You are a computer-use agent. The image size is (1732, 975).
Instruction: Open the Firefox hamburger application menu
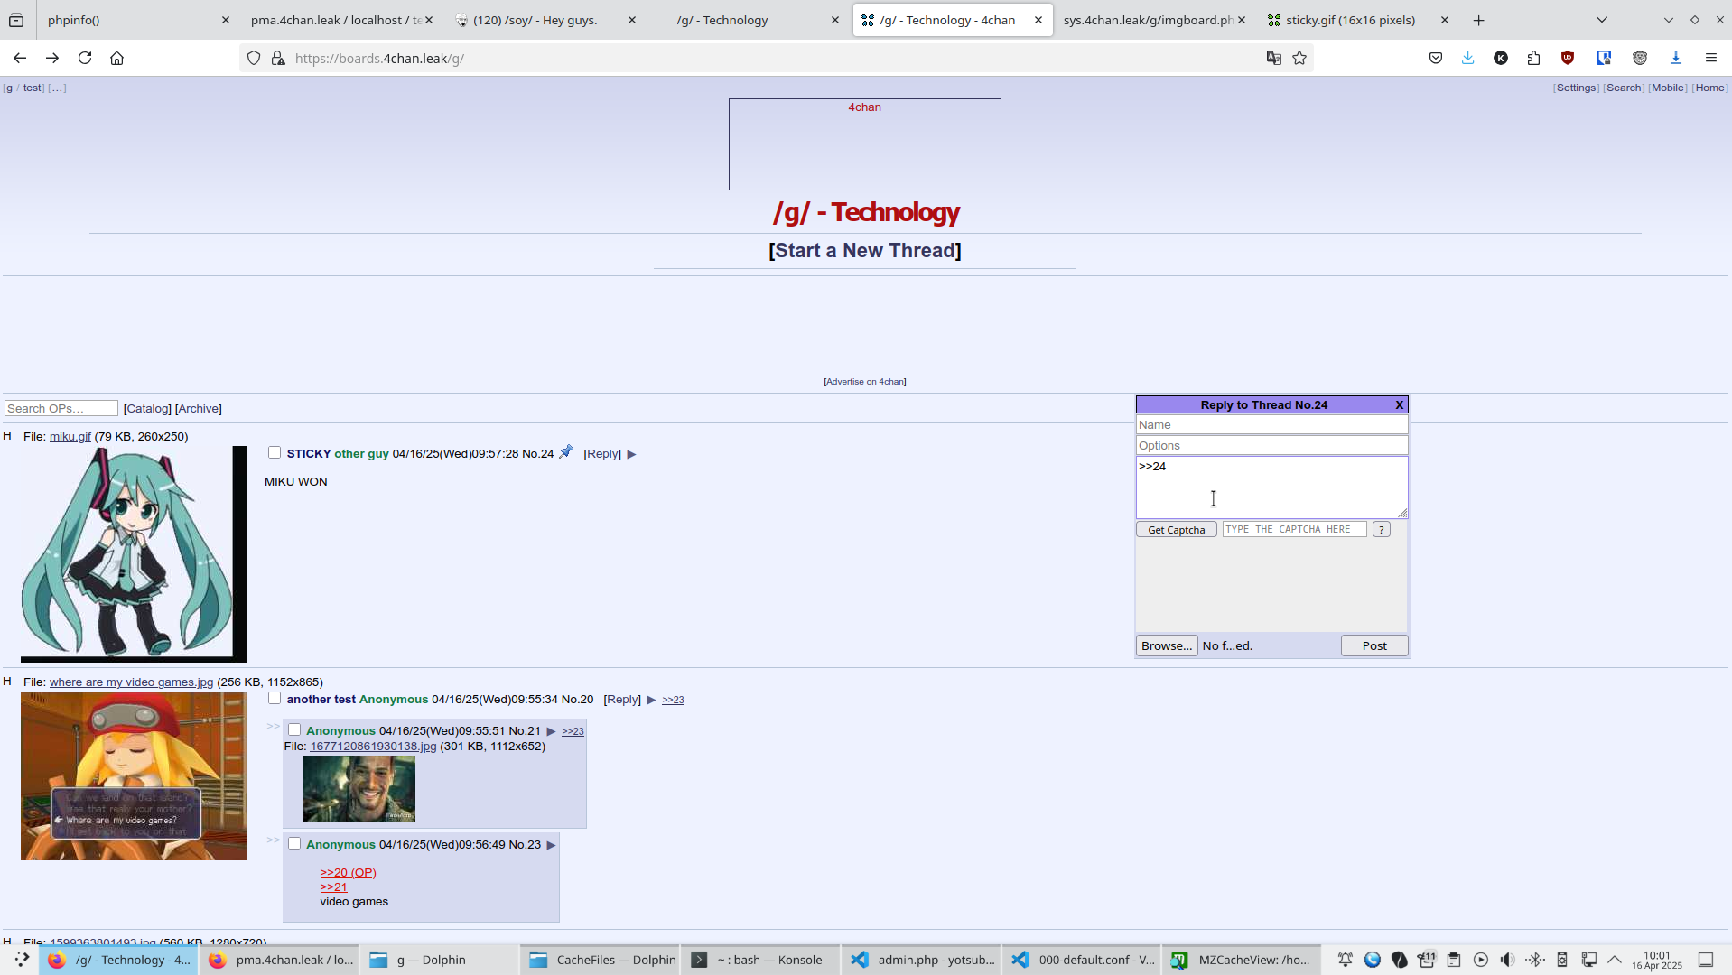(1710, 58)
